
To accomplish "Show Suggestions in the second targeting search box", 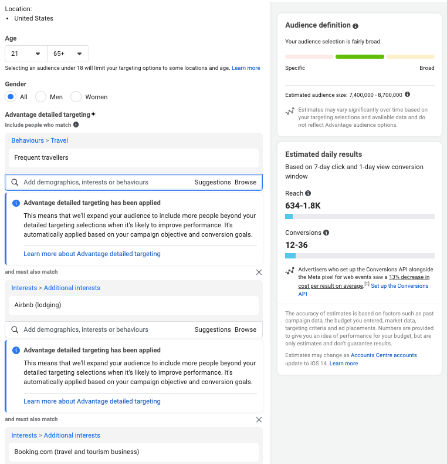I will tap(212, 329).
